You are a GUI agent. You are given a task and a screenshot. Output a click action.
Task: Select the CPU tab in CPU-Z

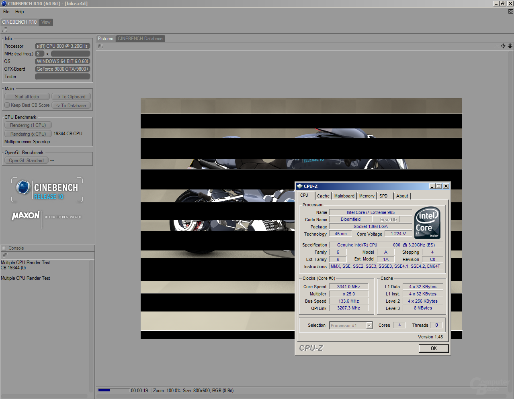304,195
